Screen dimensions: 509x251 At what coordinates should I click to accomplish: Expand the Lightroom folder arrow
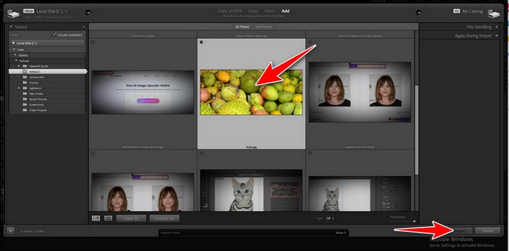[x=19, y=88]
